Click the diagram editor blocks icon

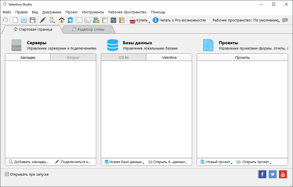click(x=96, y=20)
